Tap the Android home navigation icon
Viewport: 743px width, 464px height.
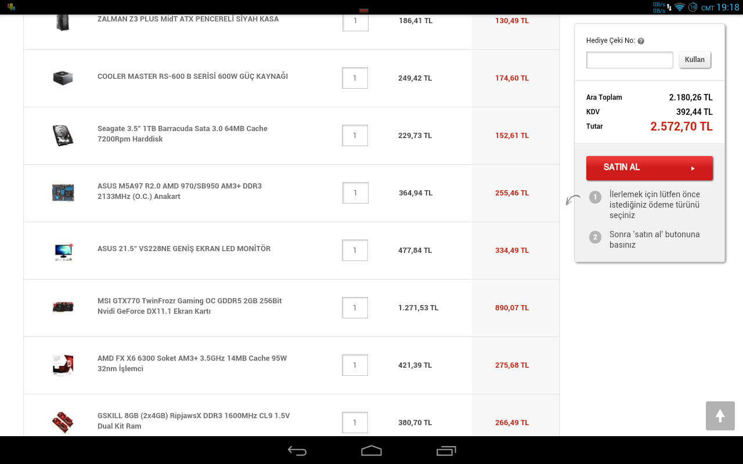click(371, 451)
